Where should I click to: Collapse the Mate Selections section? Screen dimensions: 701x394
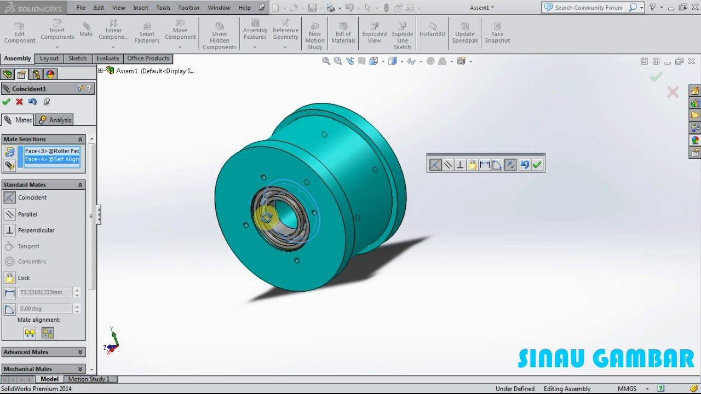(80, 140)
